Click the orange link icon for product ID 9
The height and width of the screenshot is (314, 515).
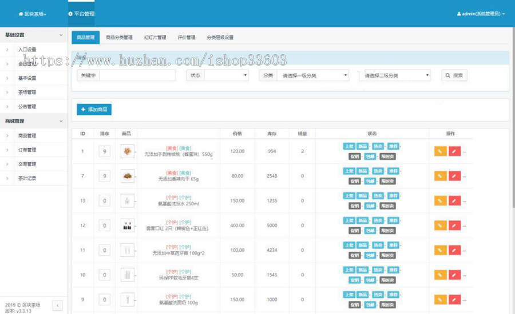(440, 300)
